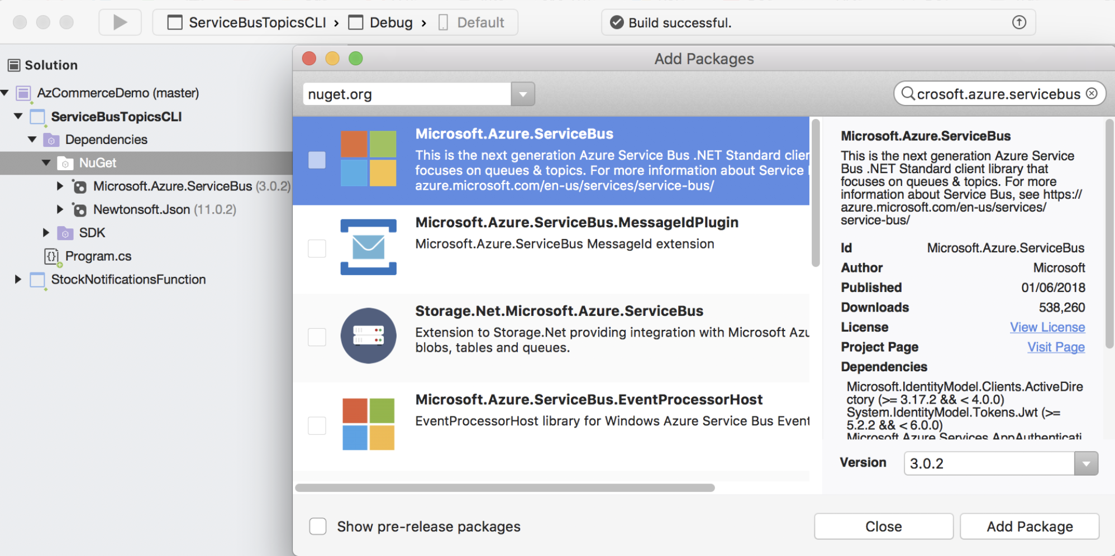The width and height of the screenshot is (1115, 556).
Task: Expand the SDK node
Action: (x=46, y=233)
